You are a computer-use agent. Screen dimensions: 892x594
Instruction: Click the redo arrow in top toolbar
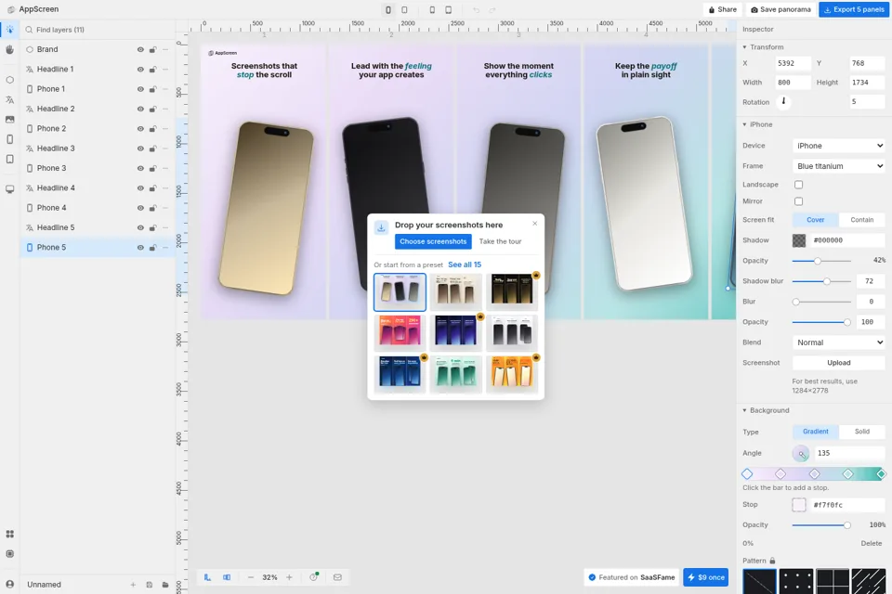point(492,9)
